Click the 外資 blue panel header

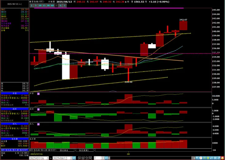pyautogui.click(x=15, y=93)
